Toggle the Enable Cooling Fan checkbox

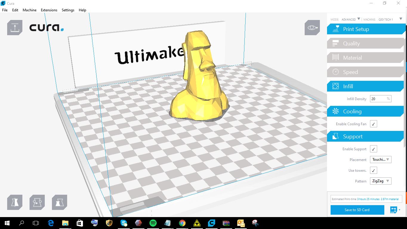pos(374,124)
